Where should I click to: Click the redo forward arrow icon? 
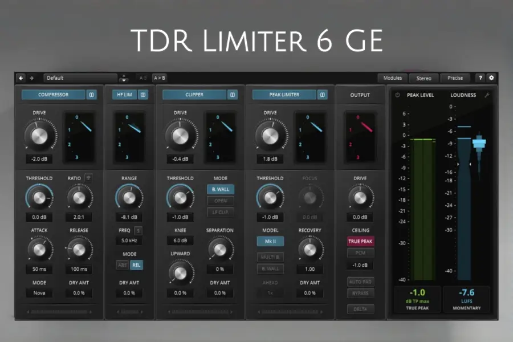point(32,78)
